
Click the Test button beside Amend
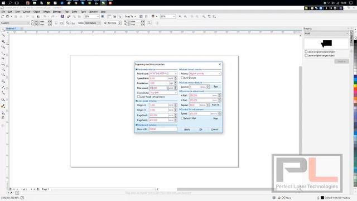[216, 87]
